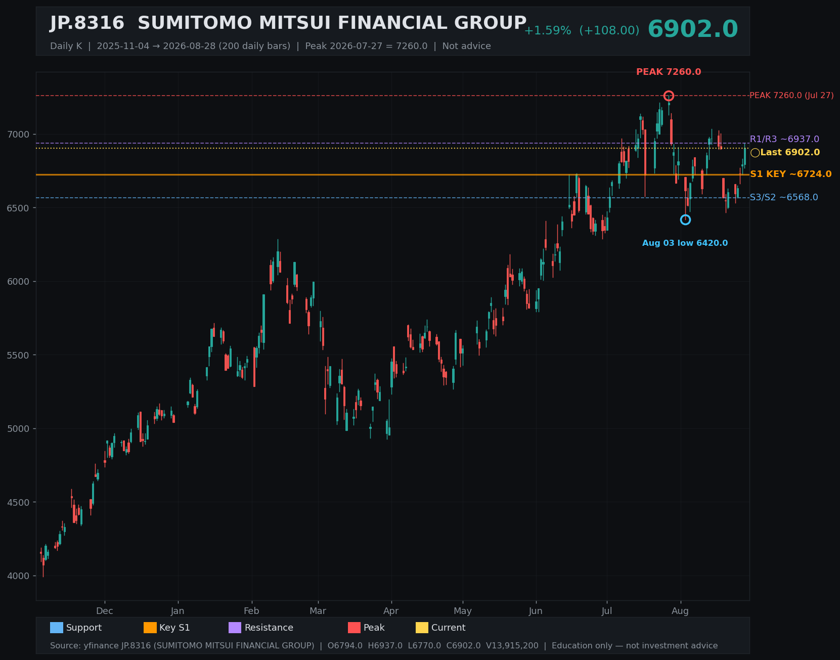Click the yellow circle beside Last 6902.0

(755, 153)
